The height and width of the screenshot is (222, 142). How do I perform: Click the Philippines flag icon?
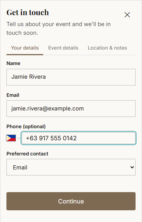click(11, 138)
